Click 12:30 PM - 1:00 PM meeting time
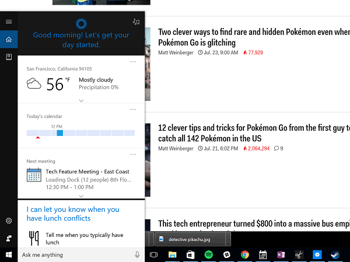 tap(69, 187)
